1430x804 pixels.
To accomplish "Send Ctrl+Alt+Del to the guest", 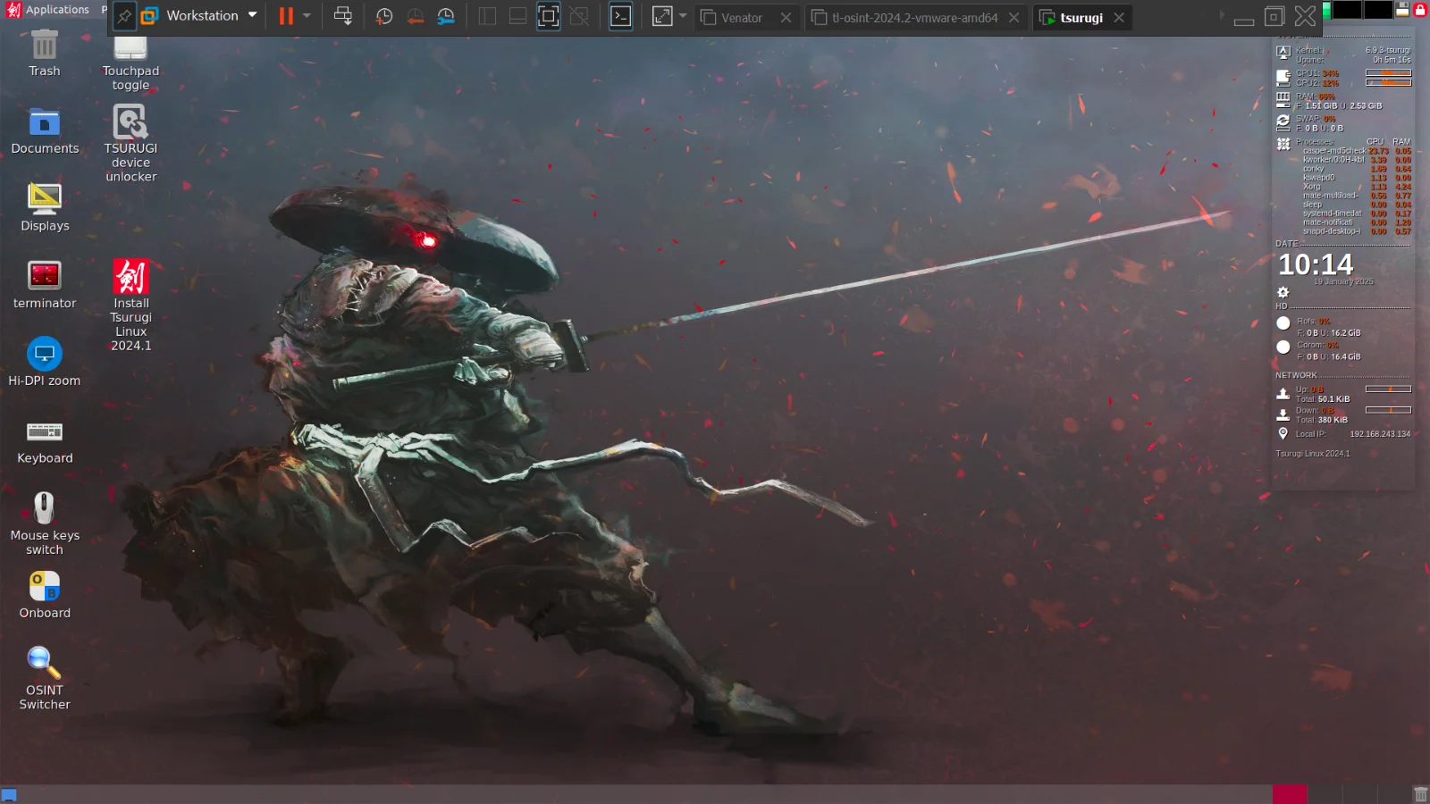I will click(343, 16).
